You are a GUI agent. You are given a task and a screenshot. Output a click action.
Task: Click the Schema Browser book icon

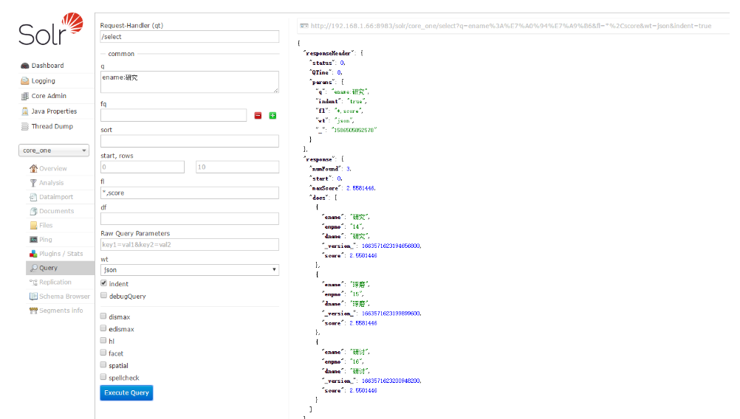coord(33,296)
